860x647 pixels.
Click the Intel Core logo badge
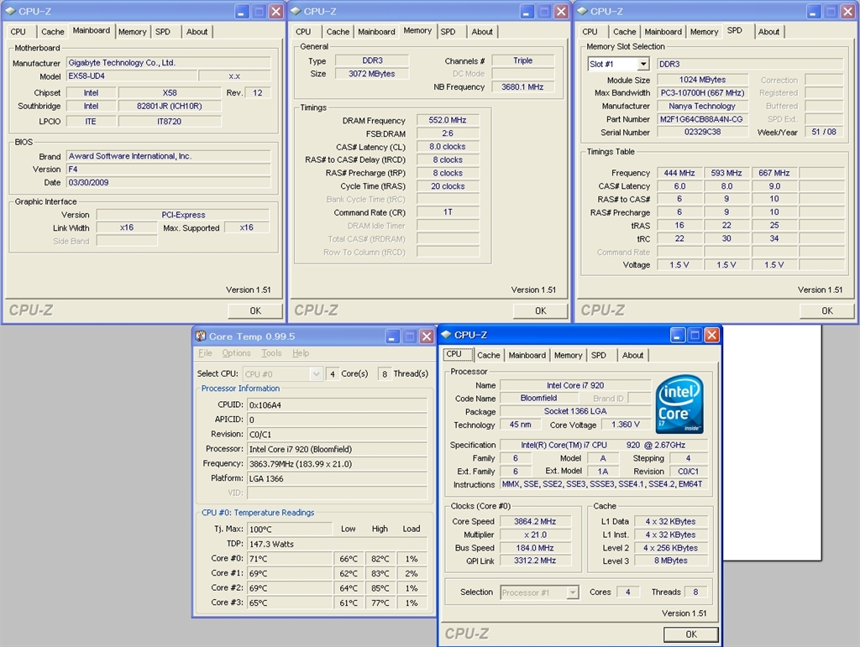click(679, 404)
